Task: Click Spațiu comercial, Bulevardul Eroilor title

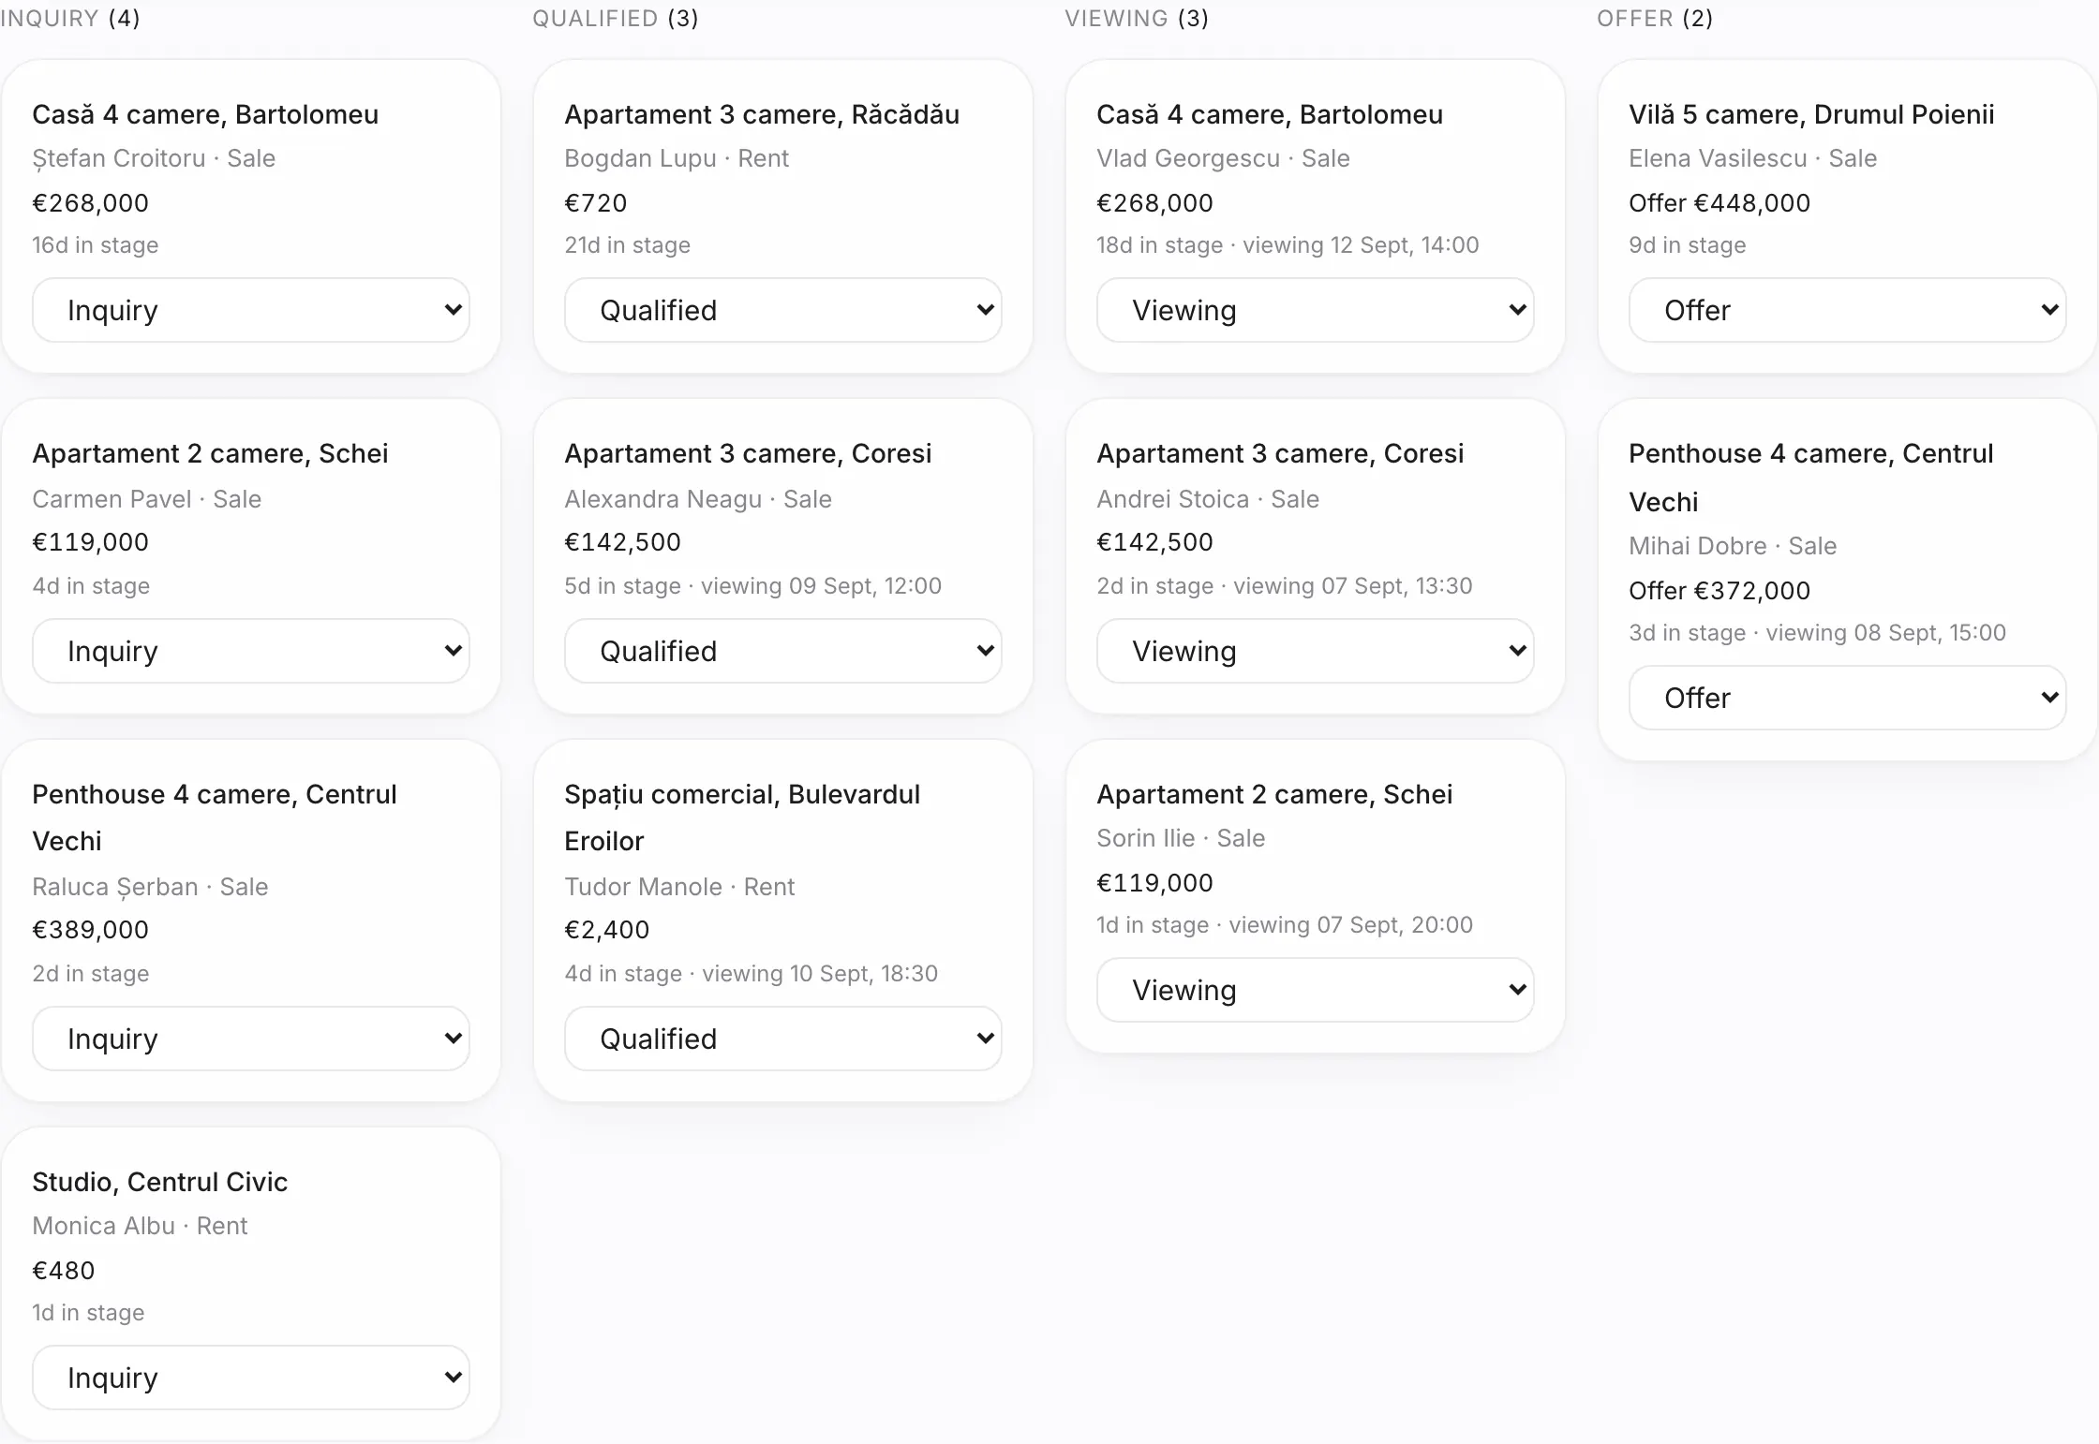Action: pos(742,818)
